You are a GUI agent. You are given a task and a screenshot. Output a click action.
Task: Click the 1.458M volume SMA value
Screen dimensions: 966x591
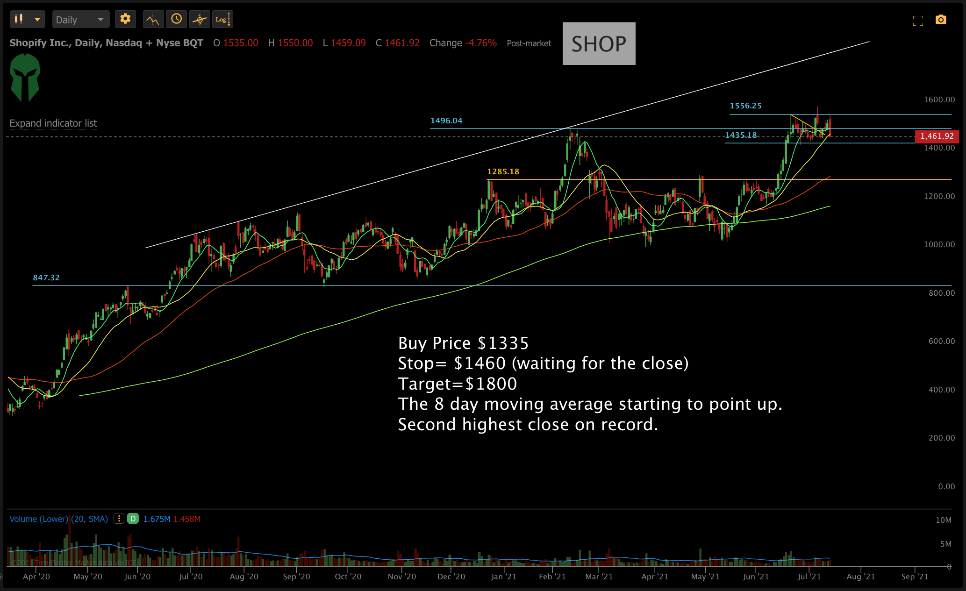pyautogui.click(x=187, y=519)
